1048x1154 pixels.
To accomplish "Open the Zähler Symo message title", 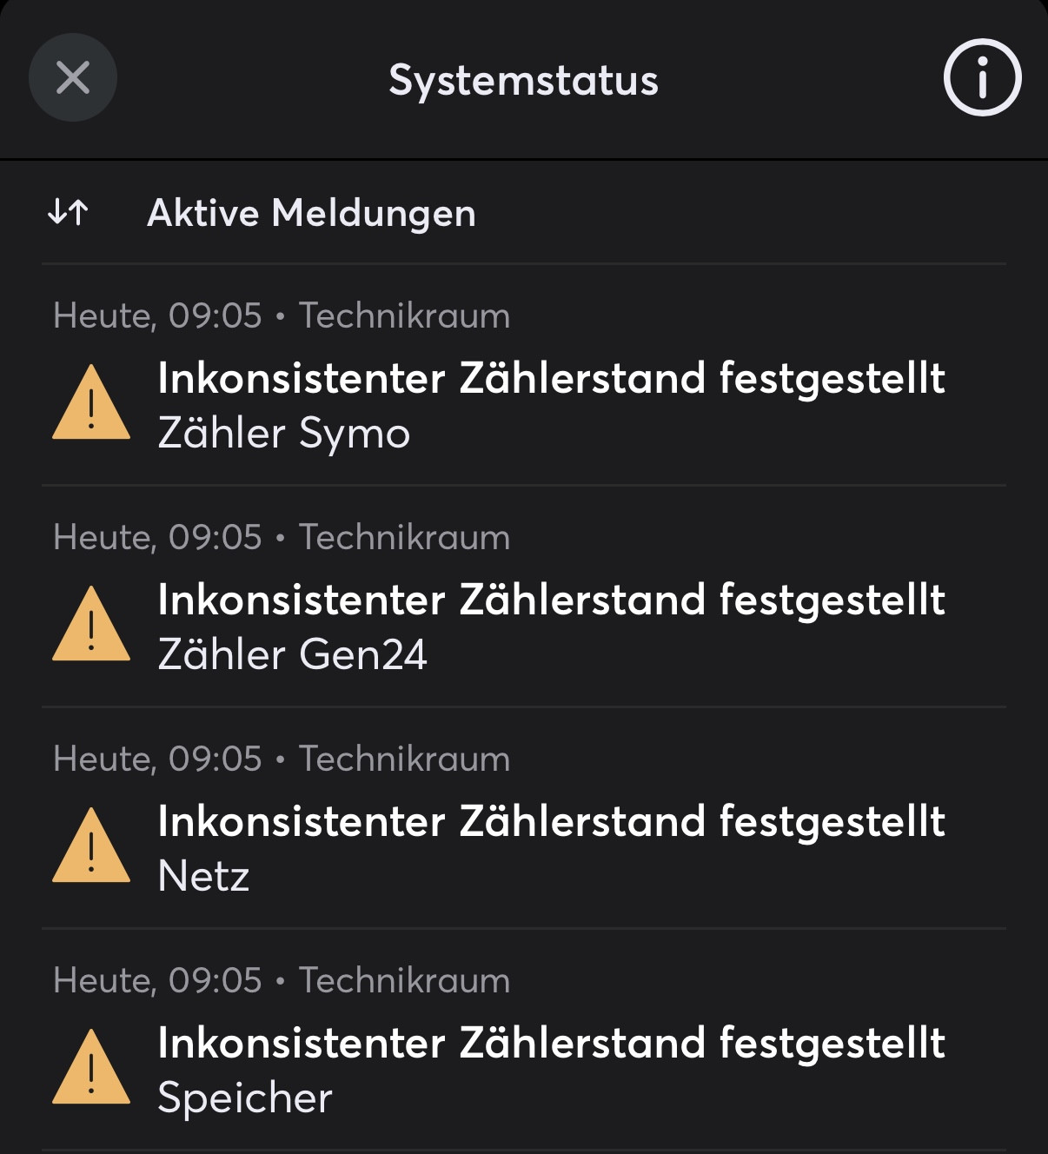I will (551, 379).
